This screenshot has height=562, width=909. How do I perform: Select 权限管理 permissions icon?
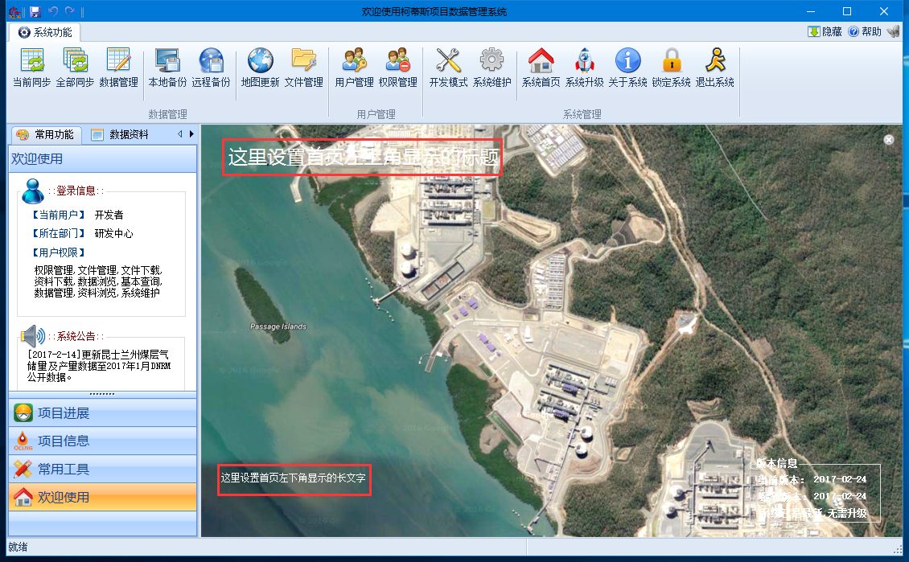[398, 62]
